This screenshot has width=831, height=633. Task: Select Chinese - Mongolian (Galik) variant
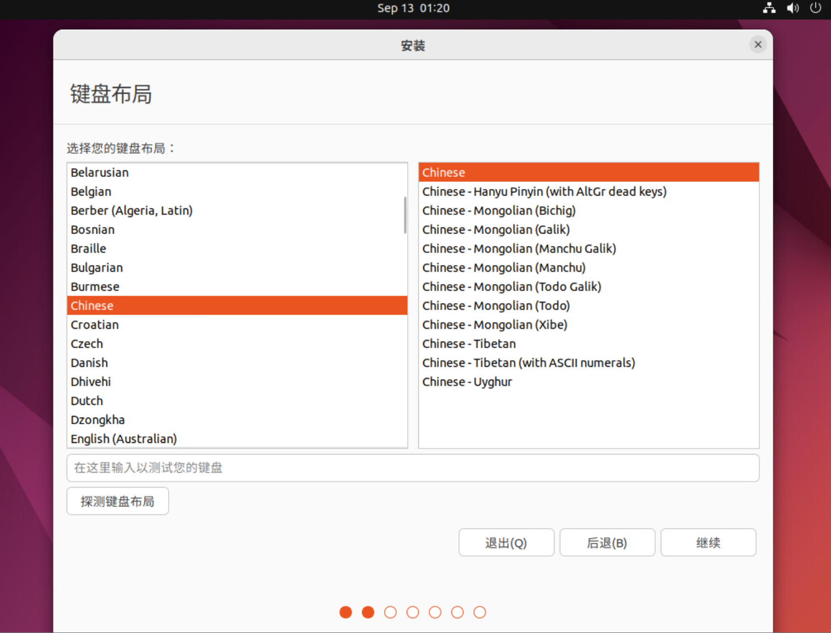pos(589,230)
